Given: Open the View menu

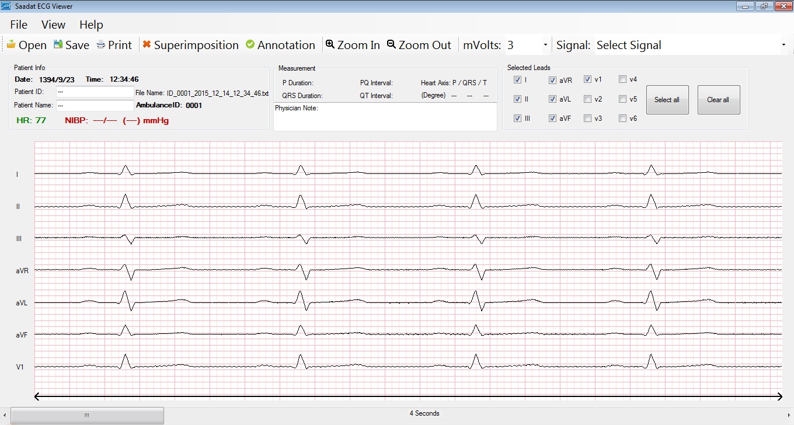Looking at the screenshot, I should pyautogui.click(x=53, y=25).
